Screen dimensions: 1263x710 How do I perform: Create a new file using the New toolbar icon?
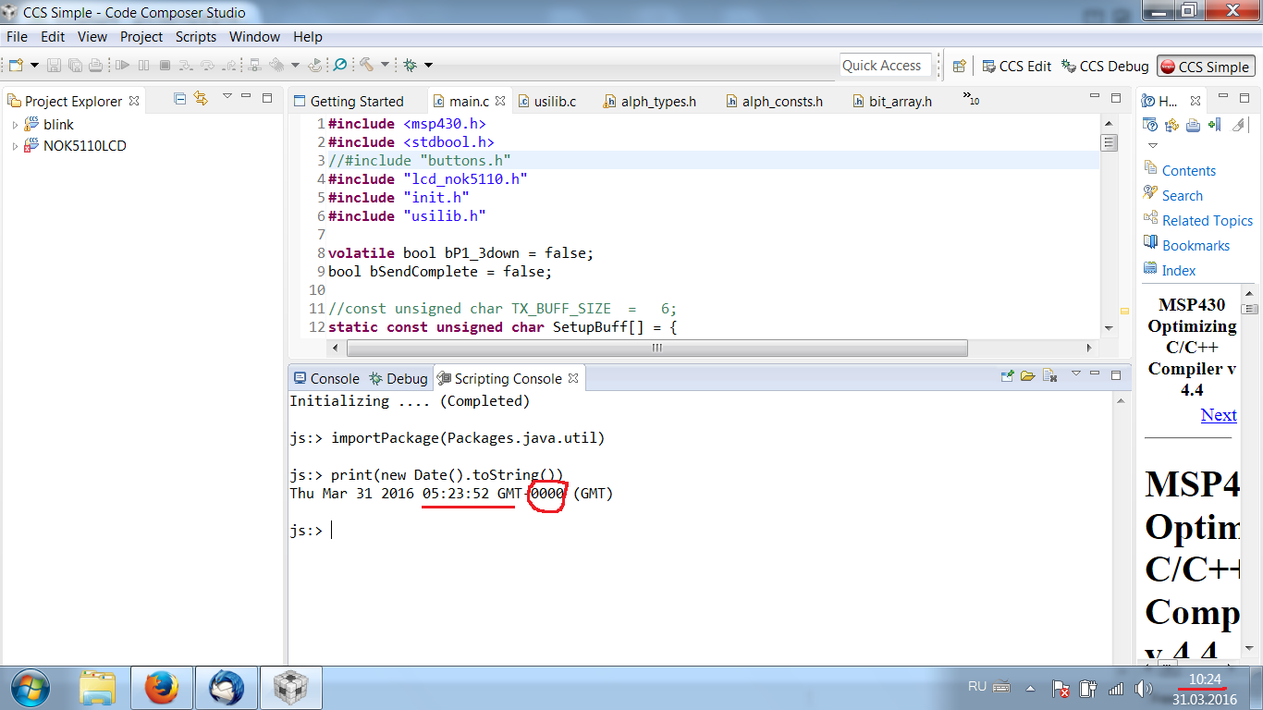point(14,66)
